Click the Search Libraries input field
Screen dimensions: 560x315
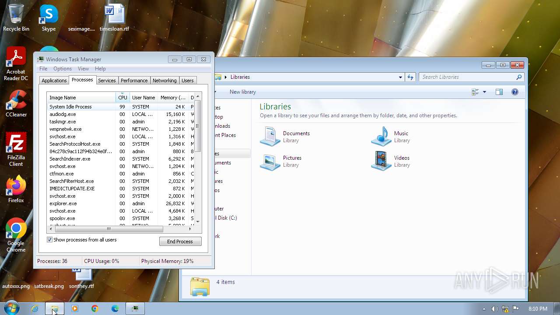(468, 77)
